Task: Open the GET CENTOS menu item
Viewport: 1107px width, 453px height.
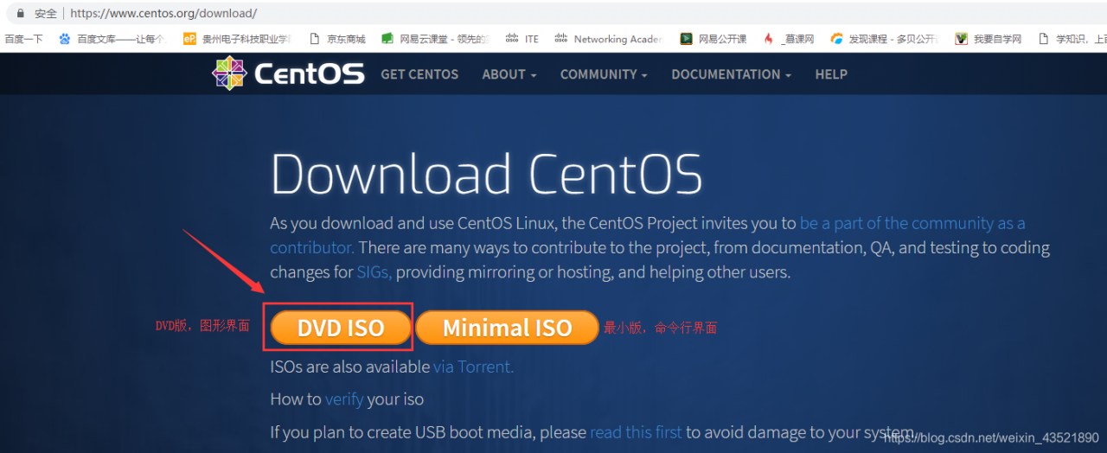Action: (x=419, y=74)
